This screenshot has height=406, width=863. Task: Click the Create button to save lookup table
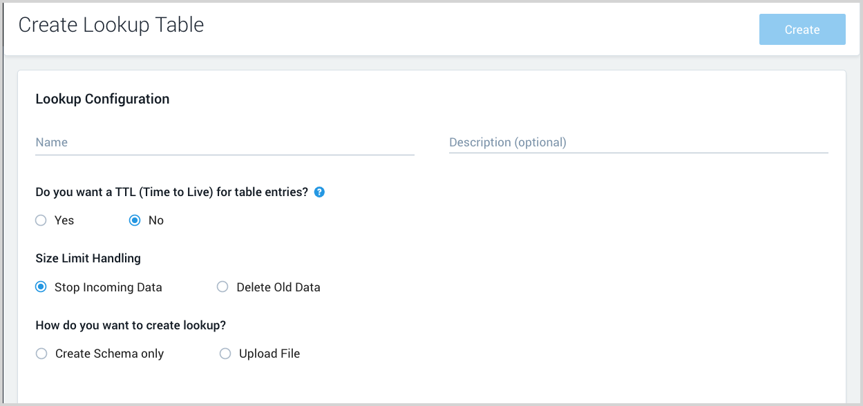point(802,29)
